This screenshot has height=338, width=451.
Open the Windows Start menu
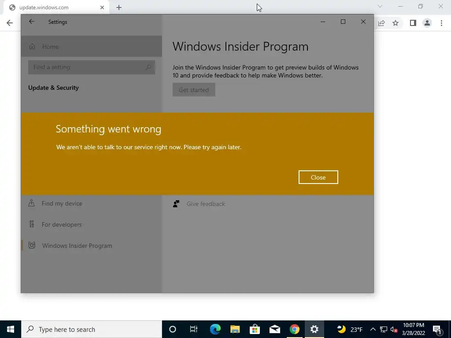(11, 329)
